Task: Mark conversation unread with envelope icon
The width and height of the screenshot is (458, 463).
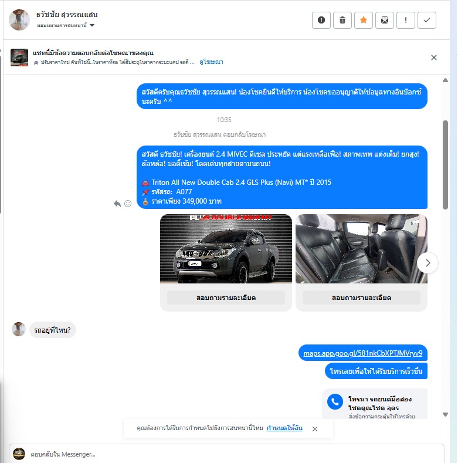Action: pyautogui.click(x=385, y=20)
